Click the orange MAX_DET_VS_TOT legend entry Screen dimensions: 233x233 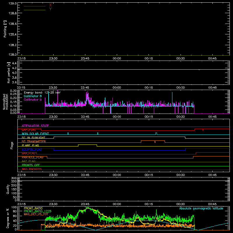tap(36, 214)
